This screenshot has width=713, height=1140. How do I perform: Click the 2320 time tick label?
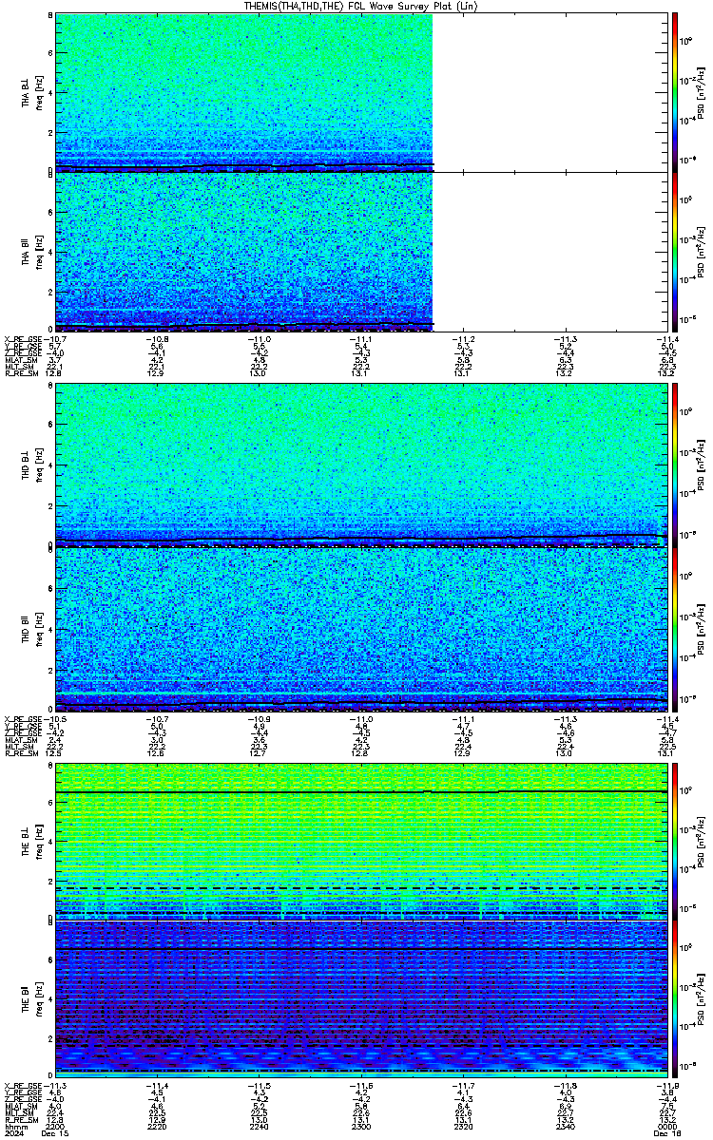(463, 1126)
